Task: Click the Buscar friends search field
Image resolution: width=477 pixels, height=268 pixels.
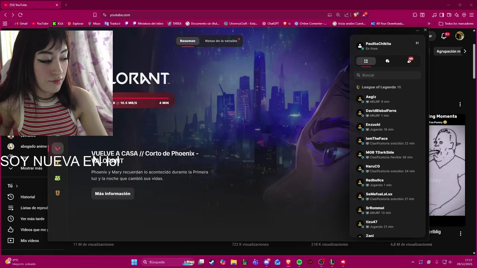Action: [x=388, y=75]
